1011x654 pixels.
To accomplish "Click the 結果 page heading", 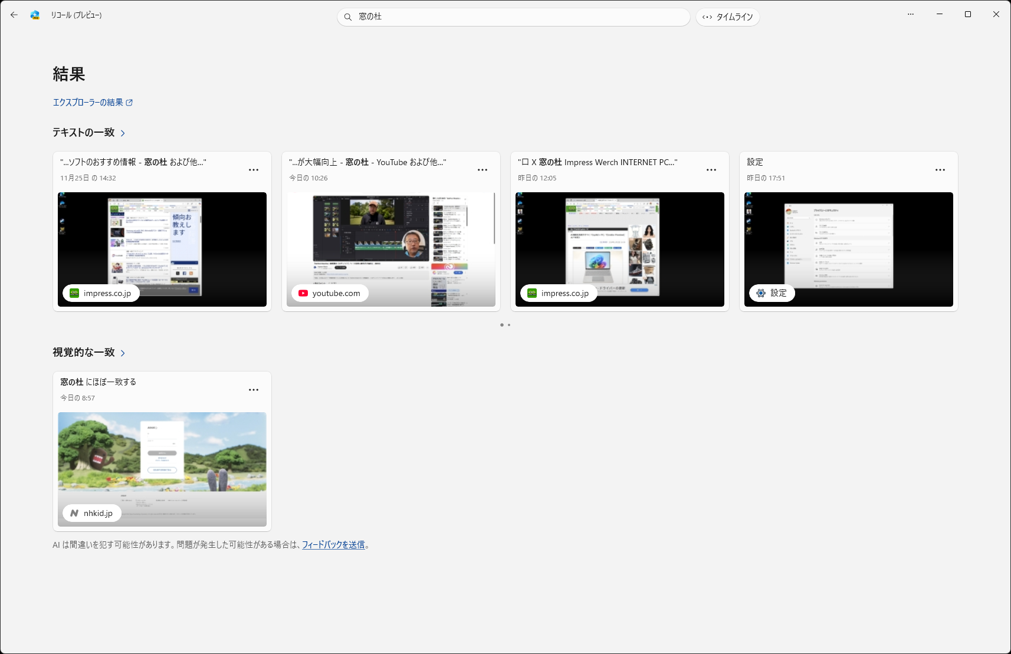I will tap(69, 74).
